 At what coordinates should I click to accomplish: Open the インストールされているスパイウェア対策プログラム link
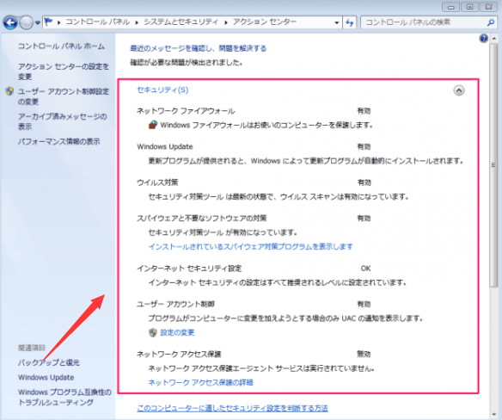click(250, 246)
